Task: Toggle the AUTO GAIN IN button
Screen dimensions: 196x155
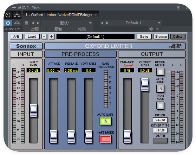Action: 105,121
